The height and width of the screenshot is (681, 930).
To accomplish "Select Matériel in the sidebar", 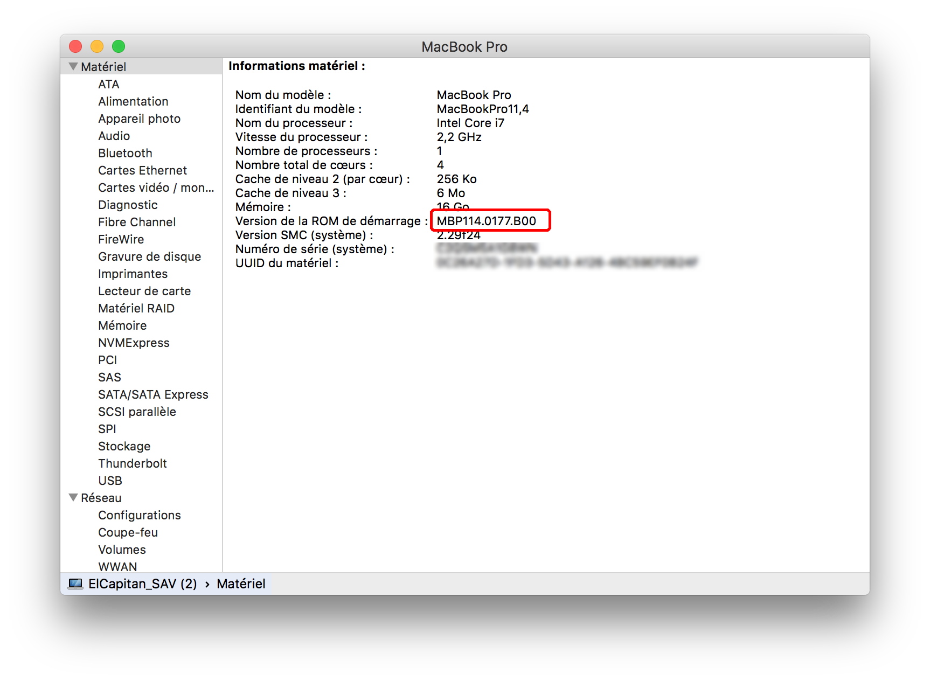I will click(103, 67).
